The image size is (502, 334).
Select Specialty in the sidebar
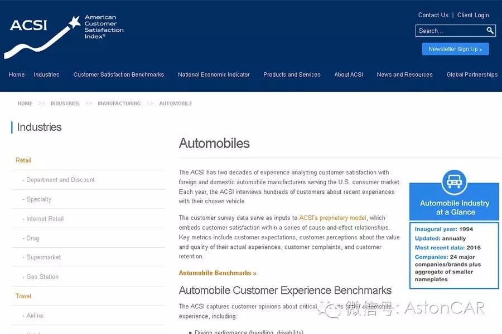click(38, 199)
